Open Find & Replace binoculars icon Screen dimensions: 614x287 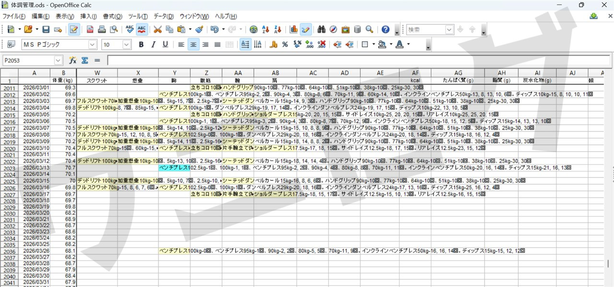[x=321, y=30]
